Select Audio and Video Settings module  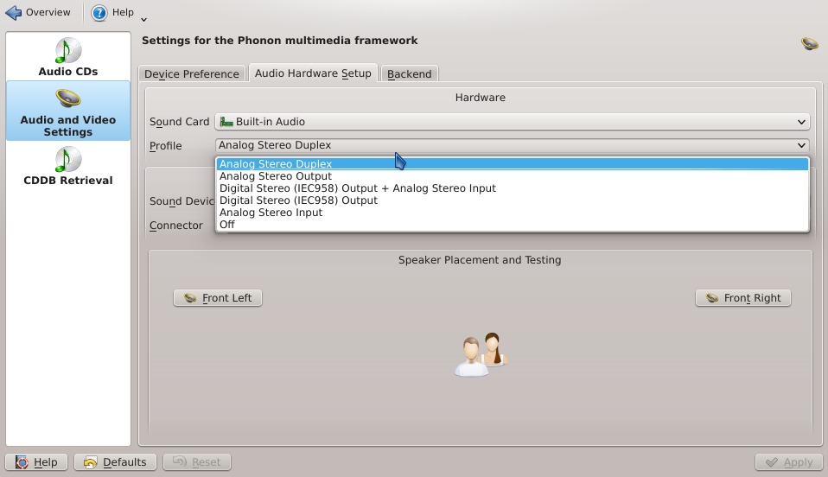coord(68,111)
